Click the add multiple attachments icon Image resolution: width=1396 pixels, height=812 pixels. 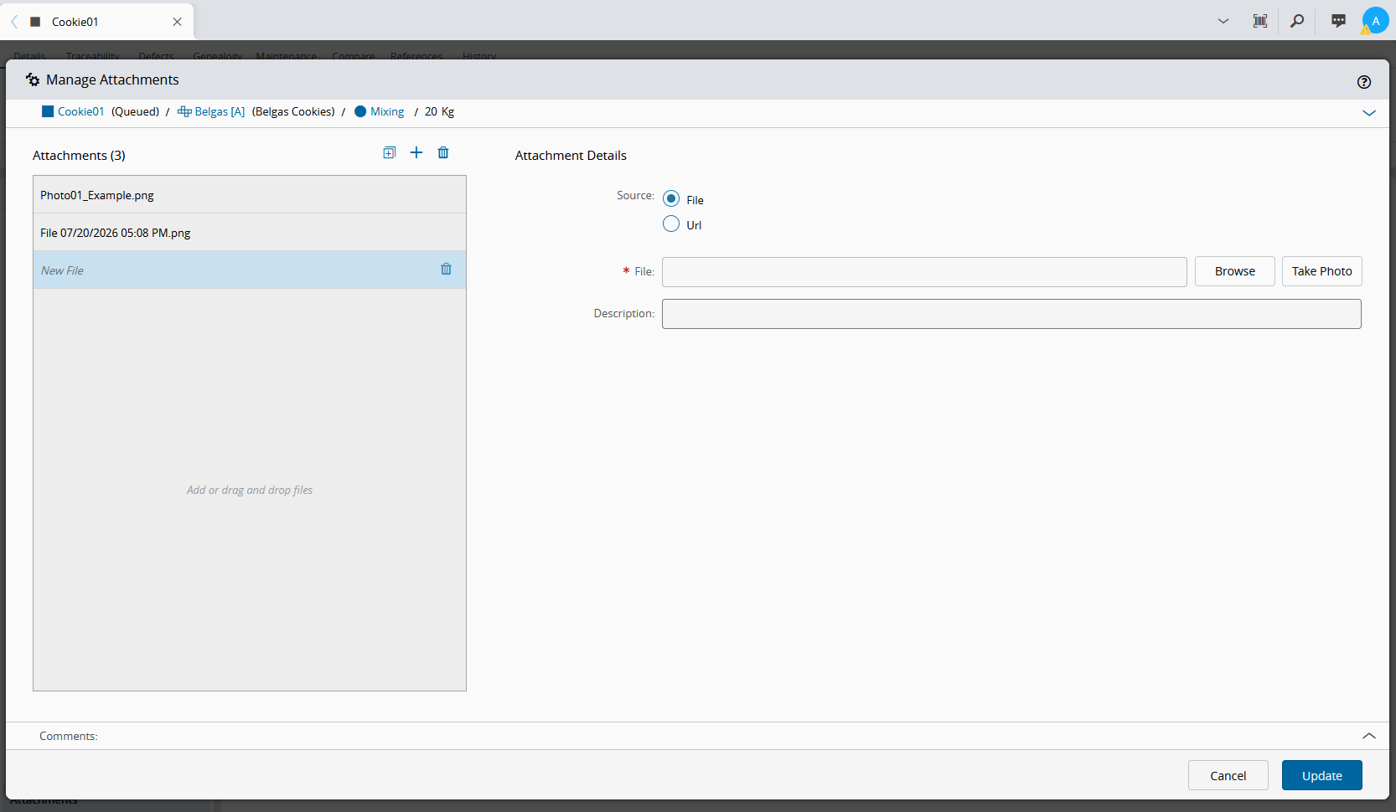pyautogui.click(x=390, y=152)
